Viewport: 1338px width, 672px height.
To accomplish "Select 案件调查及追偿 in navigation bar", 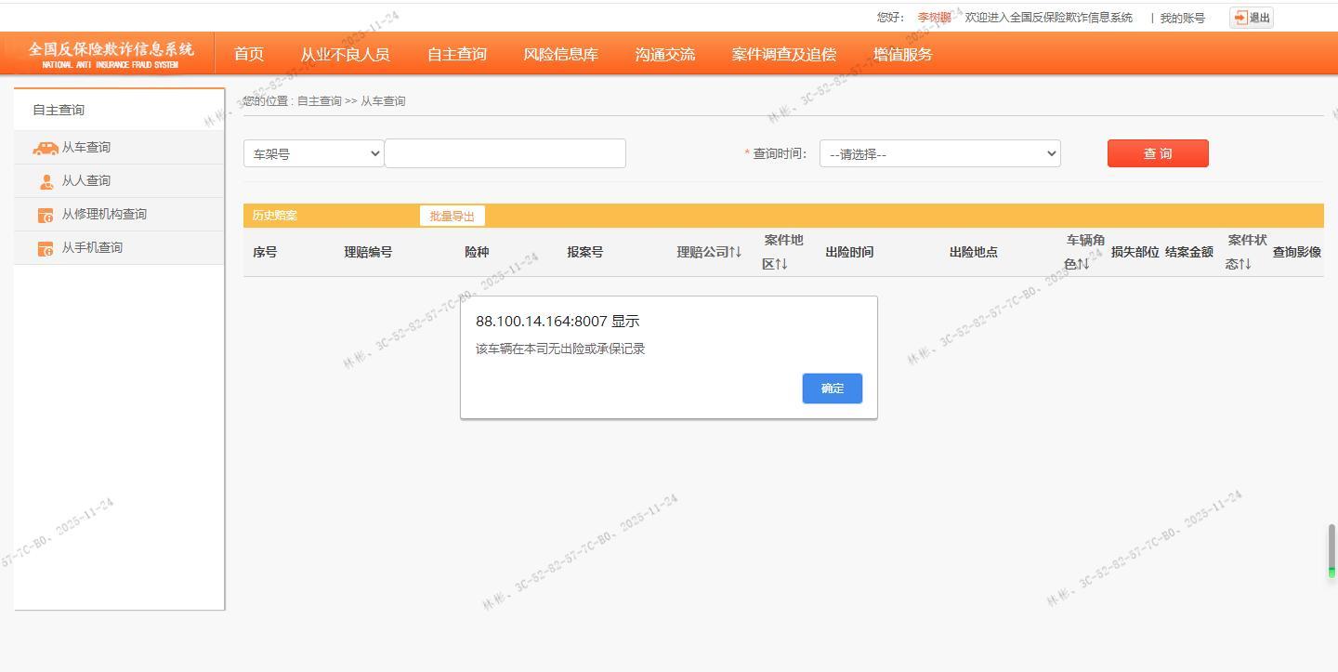I will (x=783, y=54).
